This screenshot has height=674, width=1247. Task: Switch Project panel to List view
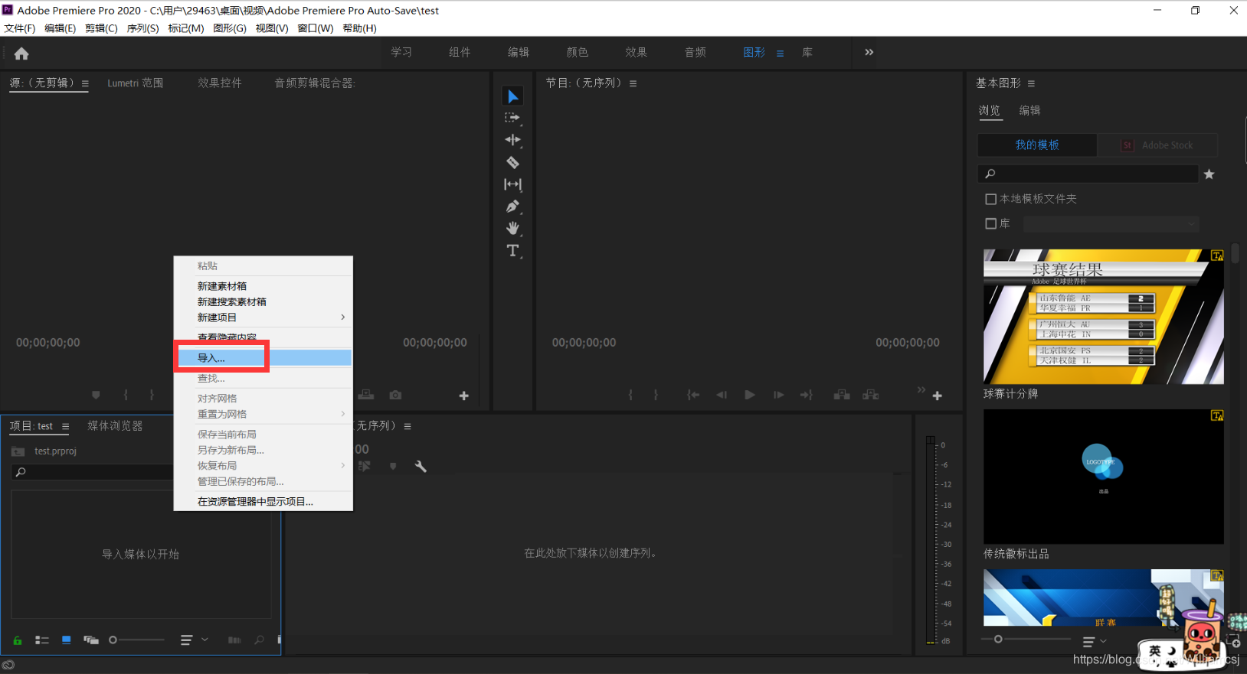click(x=42, y=640)
